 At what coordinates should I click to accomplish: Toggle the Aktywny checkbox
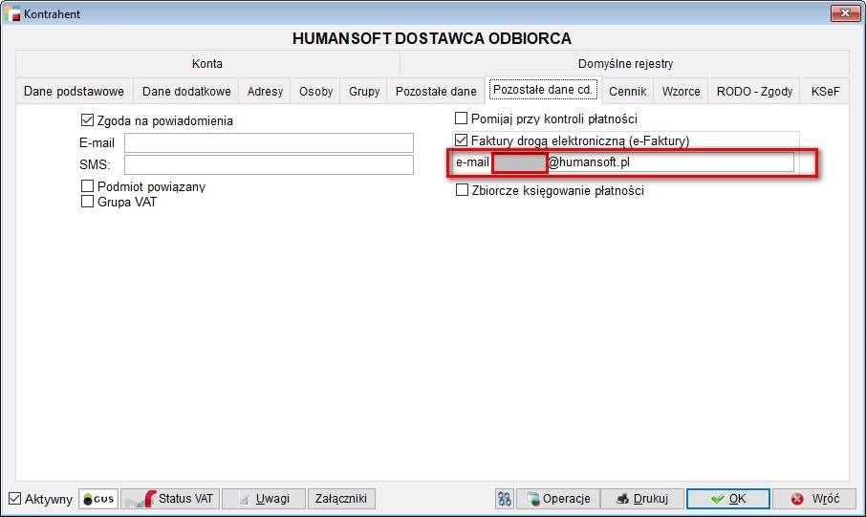15,499
